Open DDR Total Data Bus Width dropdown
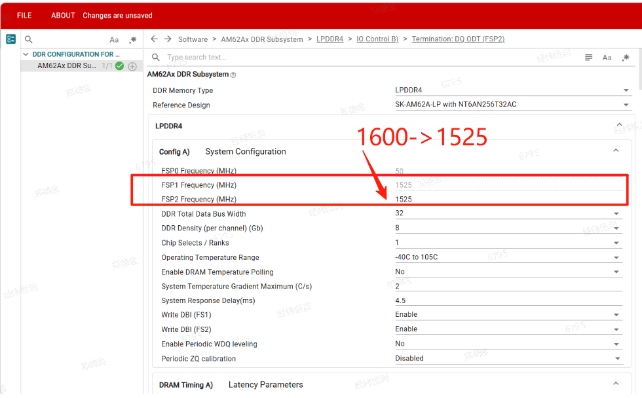The width and height of the screenshot is (642, 398). (x=508, y=213)
